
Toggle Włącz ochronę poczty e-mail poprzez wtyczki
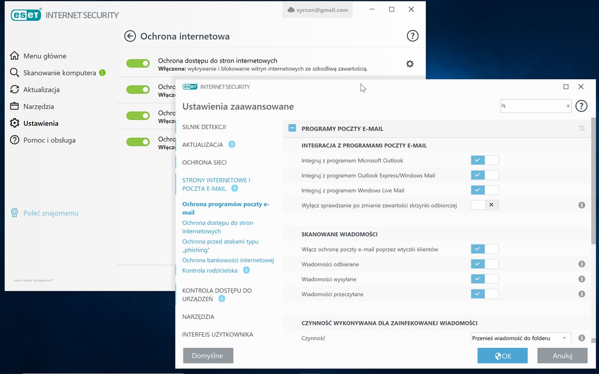point(484,249)
